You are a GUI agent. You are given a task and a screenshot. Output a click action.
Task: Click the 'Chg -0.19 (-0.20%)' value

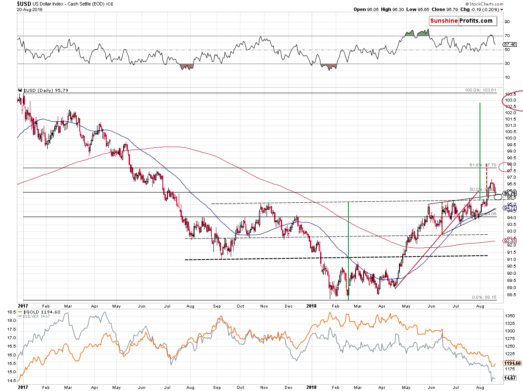pyautogui.click(x=479, y=9)
